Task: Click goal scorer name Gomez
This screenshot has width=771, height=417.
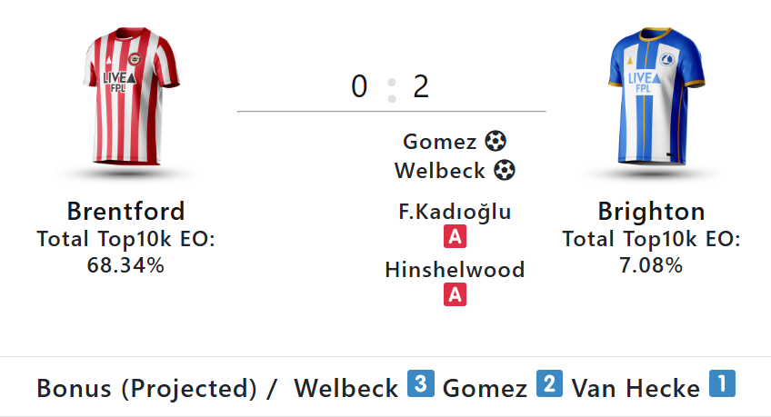Action: coord(440,142)
